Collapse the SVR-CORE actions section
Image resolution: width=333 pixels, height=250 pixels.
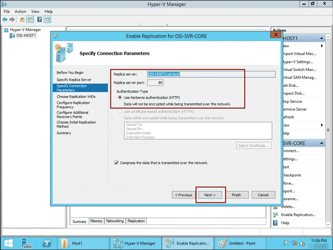click(x=322, y=143)
